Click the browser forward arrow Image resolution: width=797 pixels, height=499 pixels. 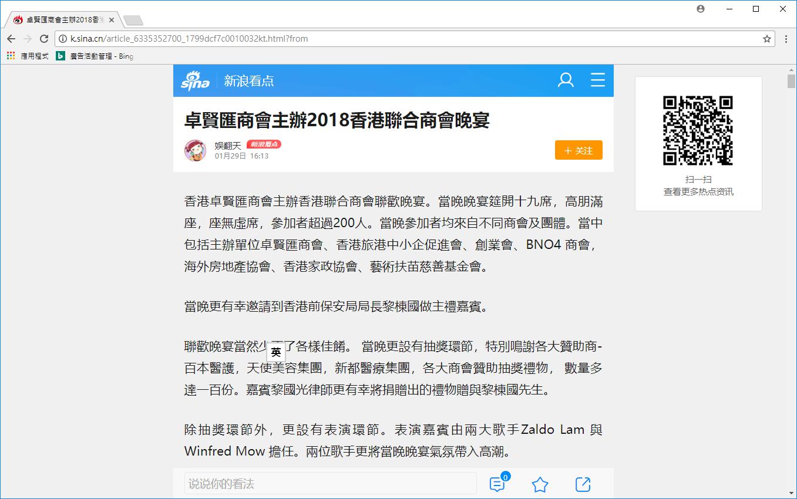pyautogui.click(x=27, y=39)
